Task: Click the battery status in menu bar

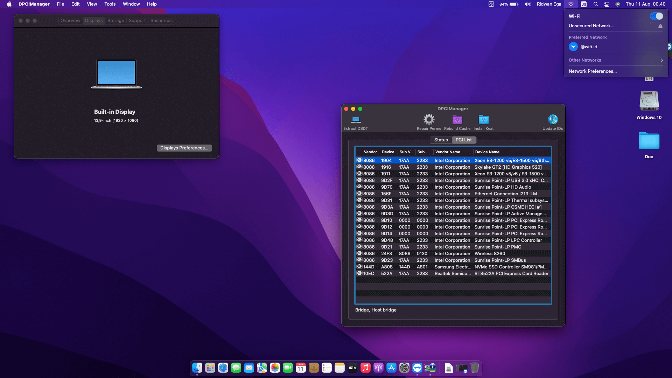Action: click(509, 4)
